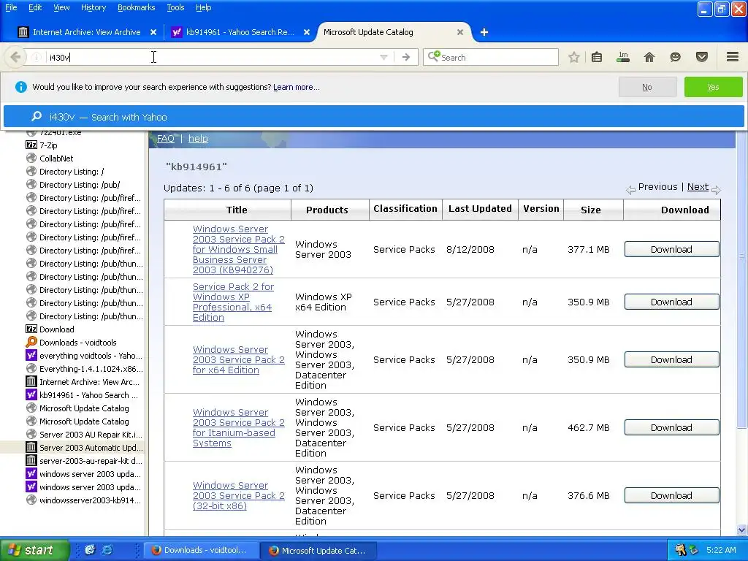Open the View menu

point(61,7)
